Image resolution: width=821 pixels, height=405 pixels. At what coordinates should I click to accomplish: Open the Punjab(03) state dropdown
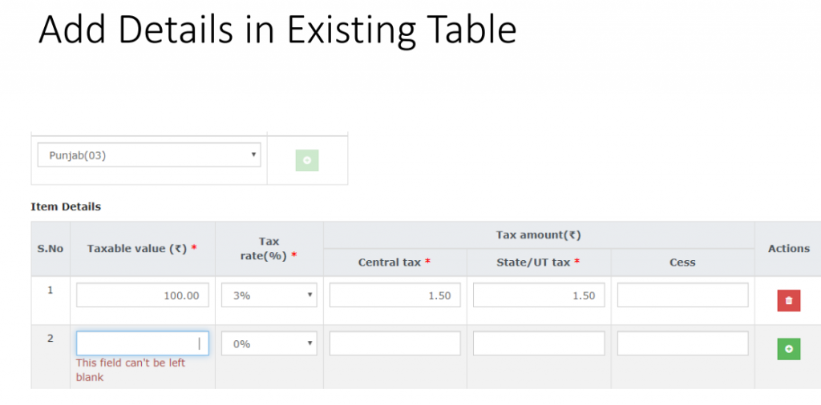(149, 155)
